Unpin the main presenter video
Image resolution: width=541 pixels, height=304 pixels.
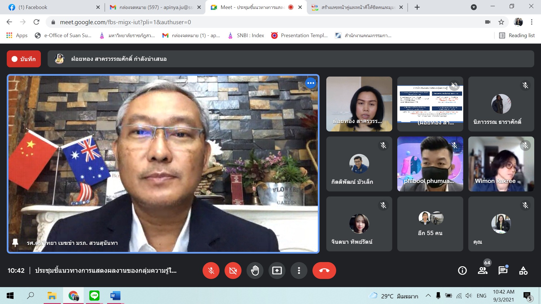15,243
